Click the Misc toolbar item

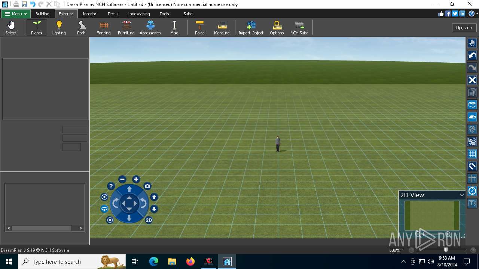tap(174, 28)
